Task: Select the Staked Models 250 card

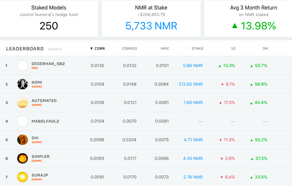Action: [x=49, y=19]
